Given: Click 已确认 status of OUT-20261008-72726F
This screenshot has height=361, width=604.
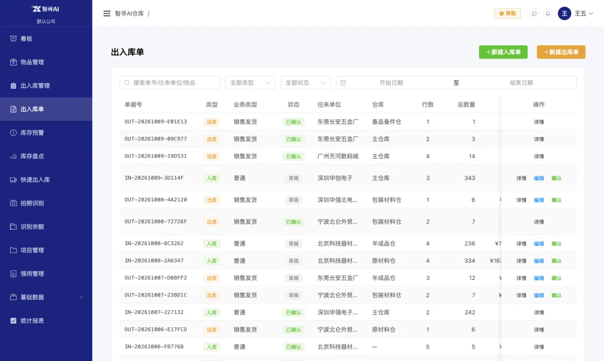Looking at the screenshot, I should point(293,222).
